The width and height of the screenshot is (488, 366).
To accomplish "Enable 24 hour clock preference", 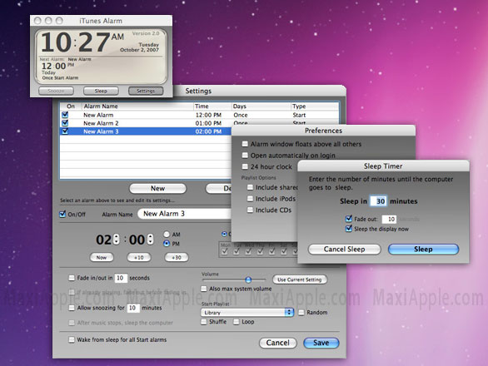I will pos(245,166).
